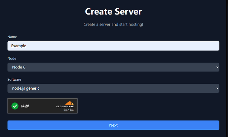Click the Name field label
This screenshot has width=228, height=137.
(x=12, y=37)
